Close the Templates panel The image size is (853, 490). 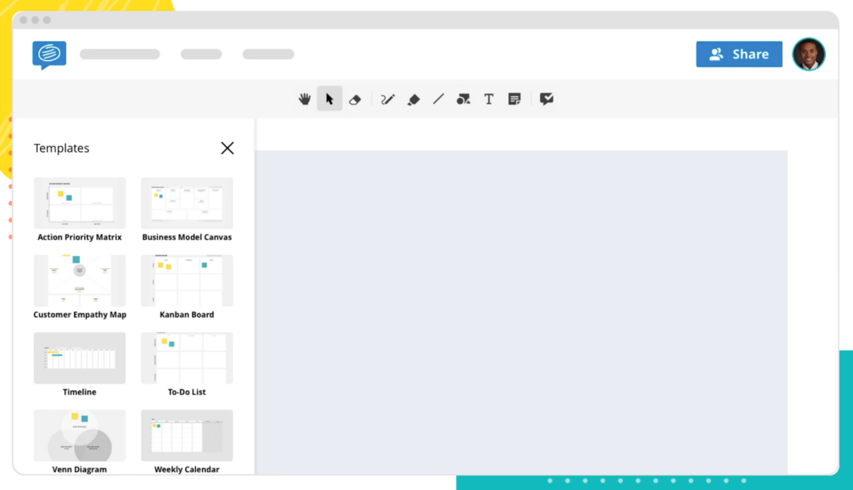(227, 148)
